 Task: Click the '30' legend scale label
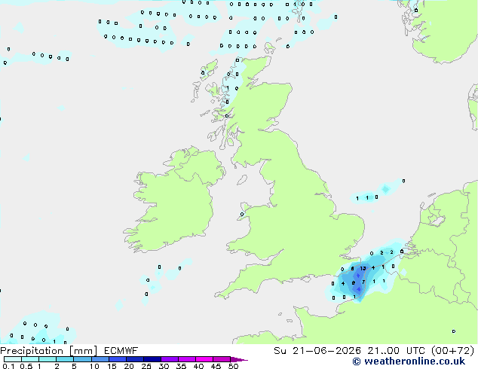click(164, 366)
